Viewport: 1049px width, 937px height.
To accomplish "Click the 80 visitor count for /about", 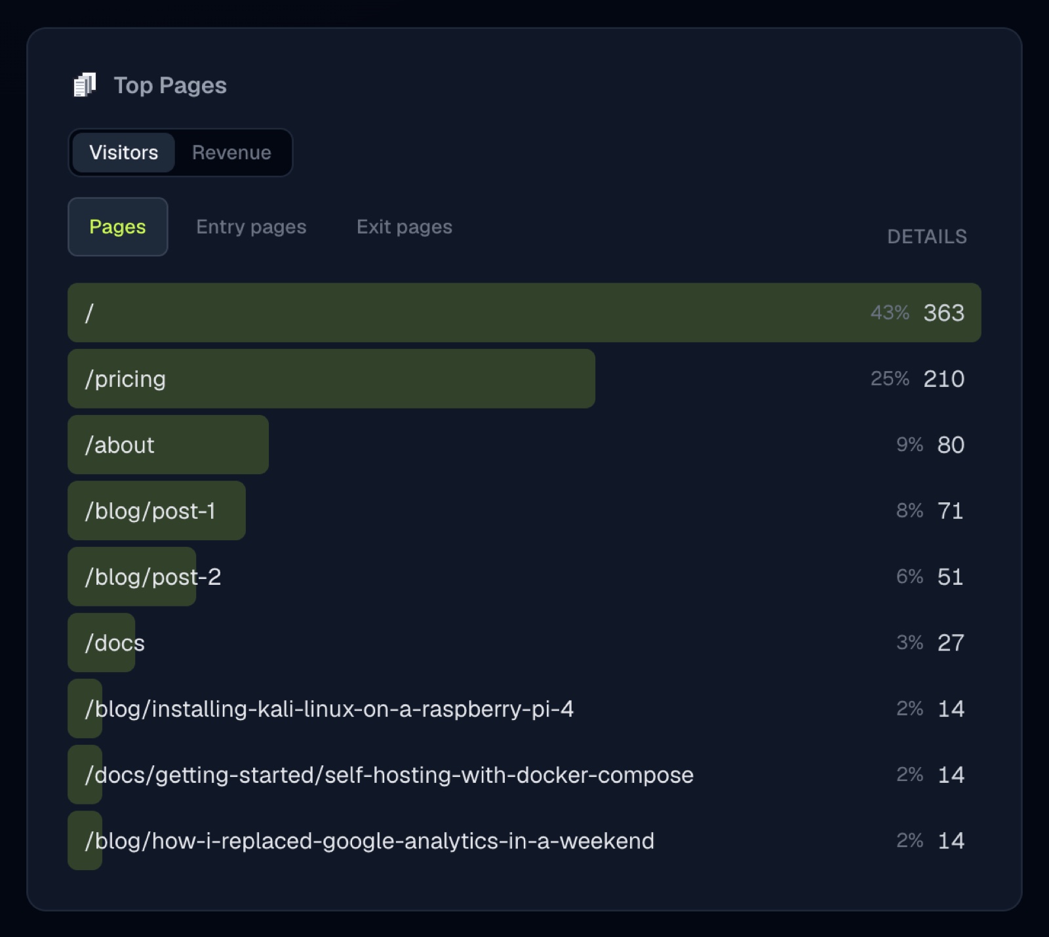I will click(x=951, y=445).
